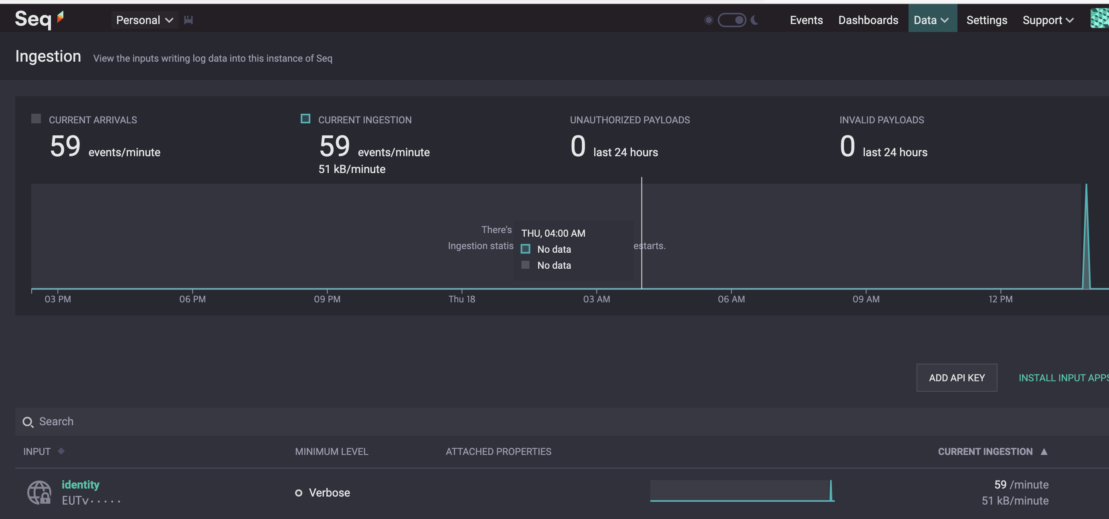
Task: Click the moon dark-theme icon
Action: pos(755,20)
